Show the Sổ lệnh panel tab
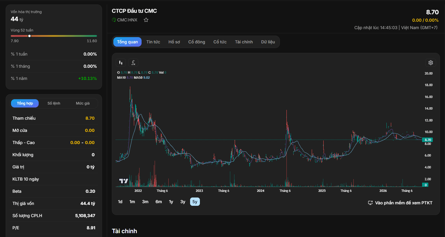 [54, 103]
